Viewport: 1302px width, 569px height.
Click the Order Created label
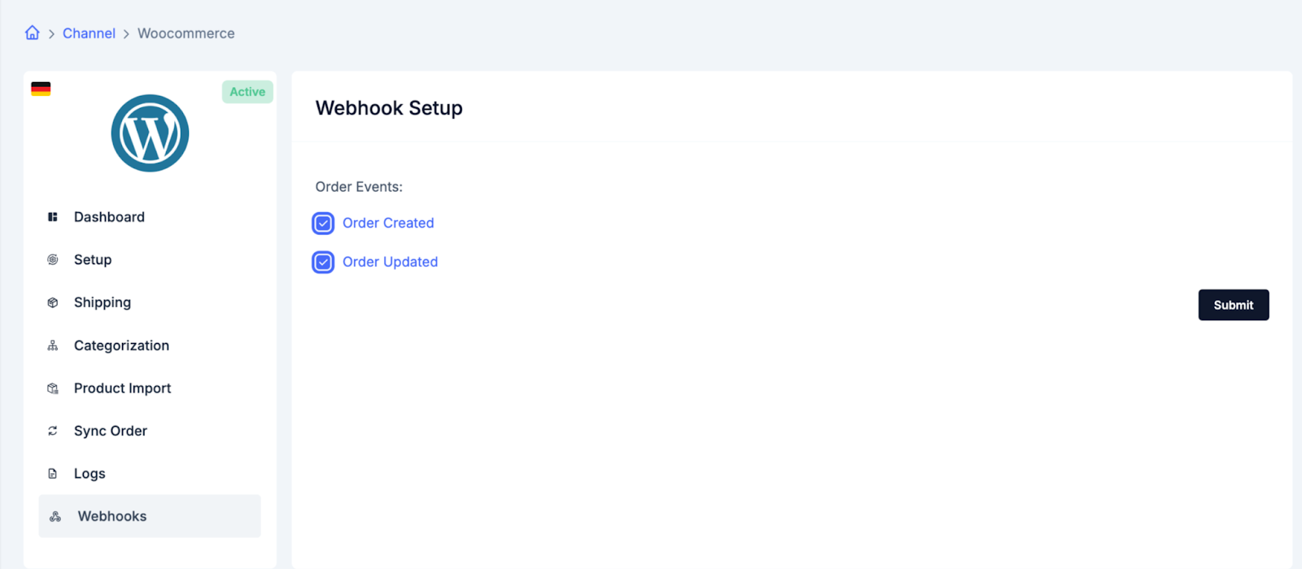point(388,223)
